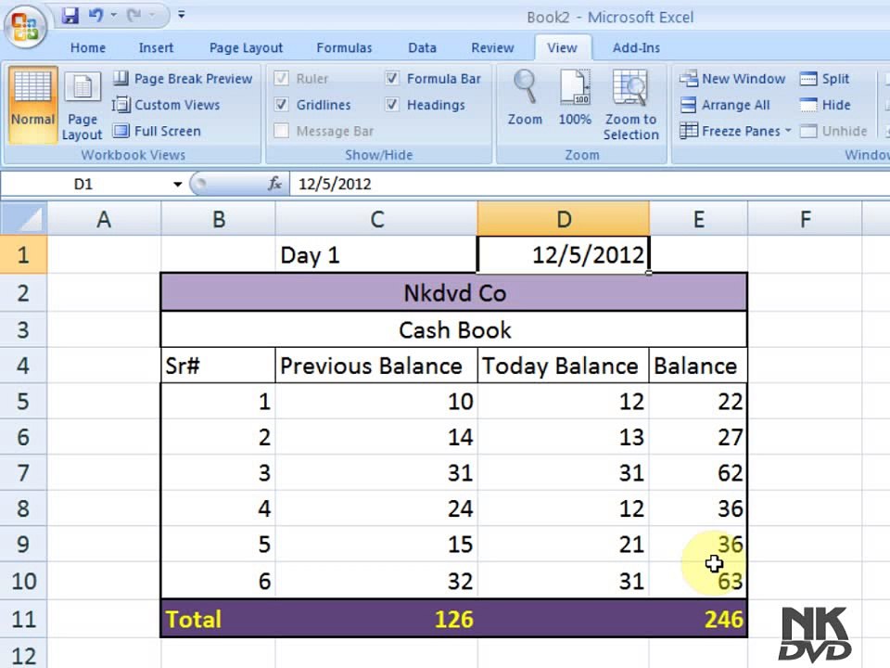The image size is (890, 668).
Task: Open the Home ribbon tab
Action: click(88, 47)
